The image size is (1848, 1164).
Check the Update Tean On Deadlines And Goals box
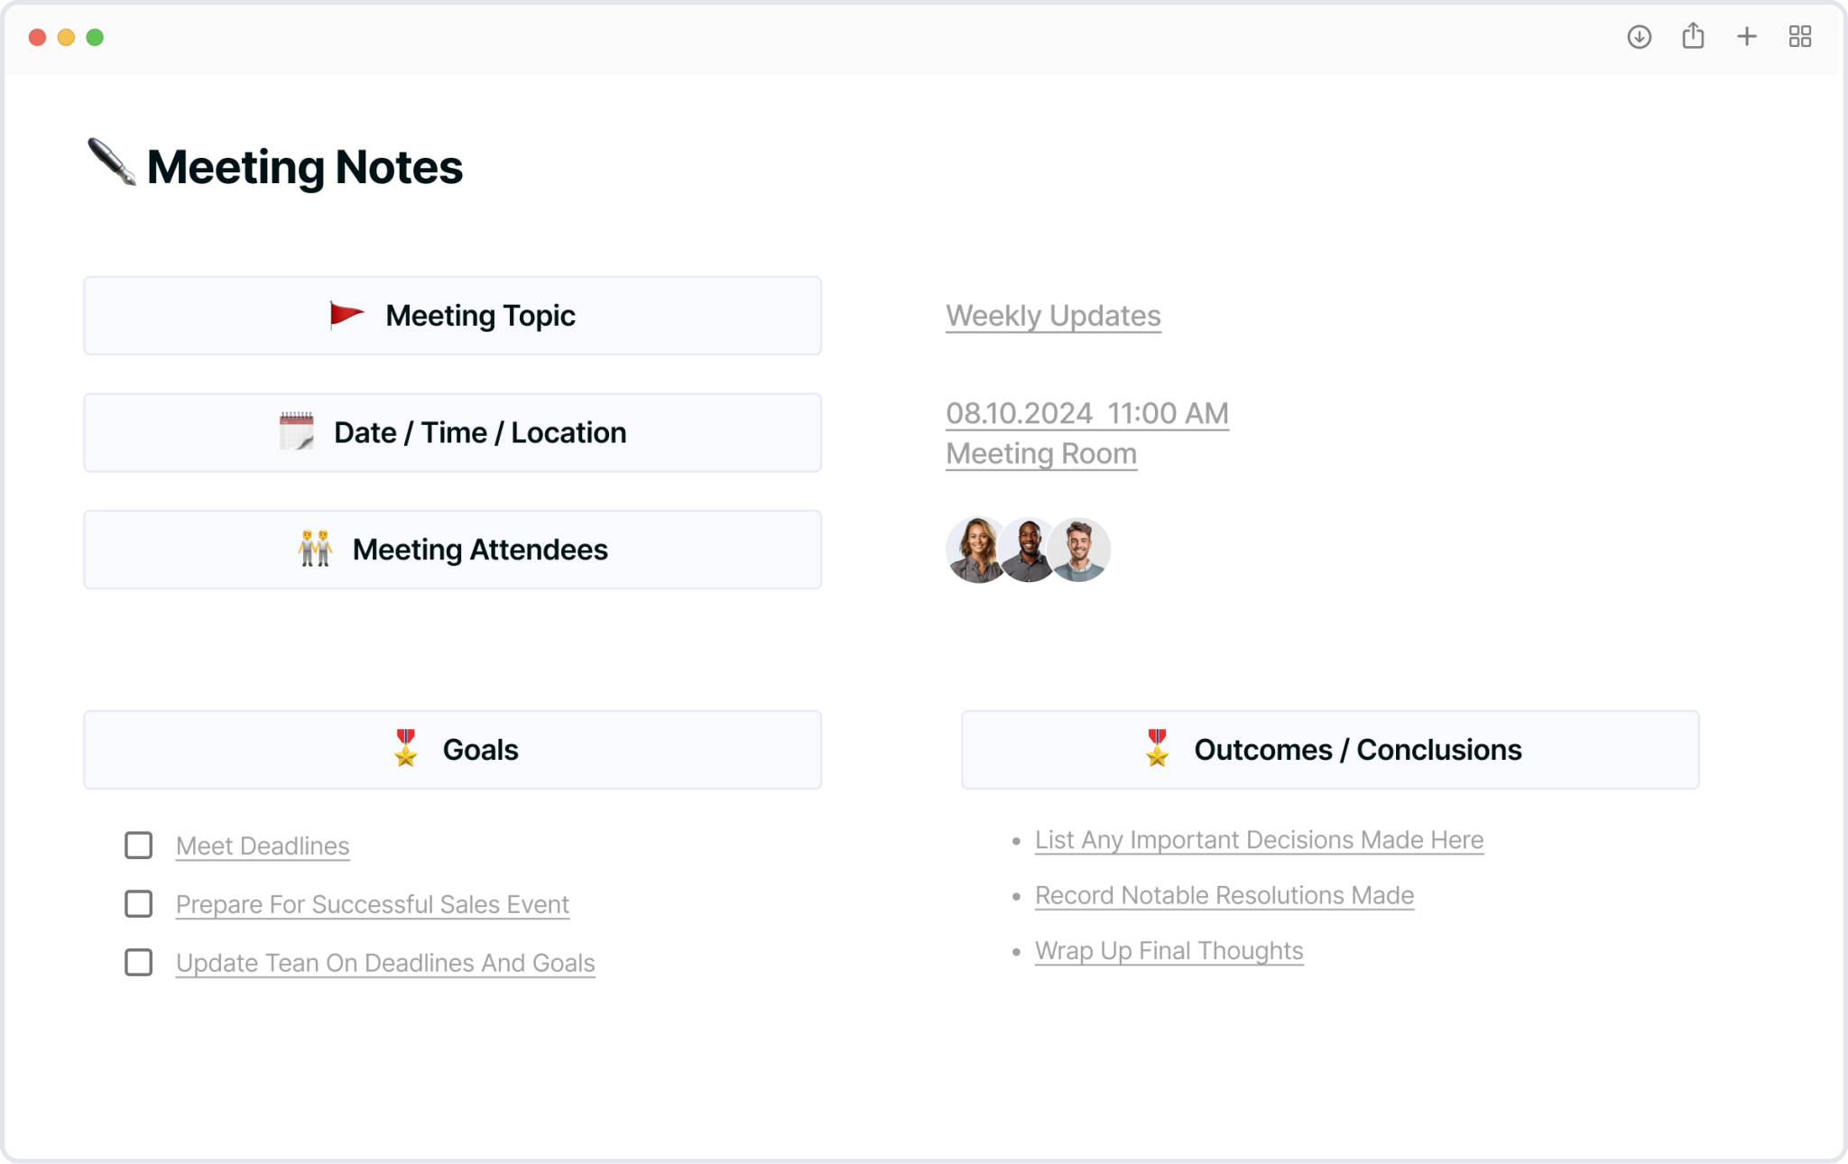(x=138, y=963)
